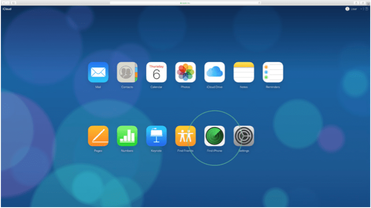The height and width of the screenshot is (208, 371).
Task: Click the Find iPhone radar icon
Action: click(x=215, y=136)
